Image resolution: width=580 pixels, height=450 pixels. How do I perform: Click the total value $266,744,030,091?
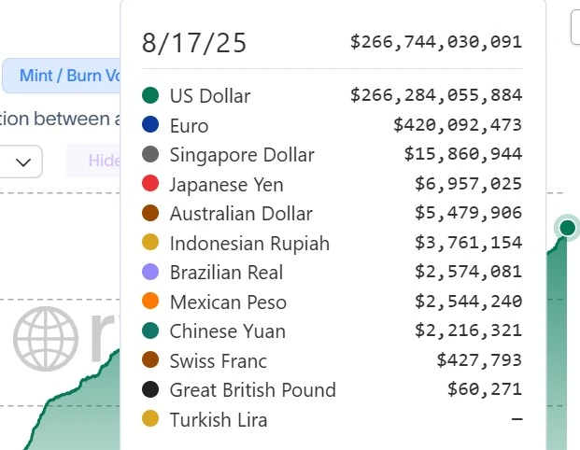point(436,42)
